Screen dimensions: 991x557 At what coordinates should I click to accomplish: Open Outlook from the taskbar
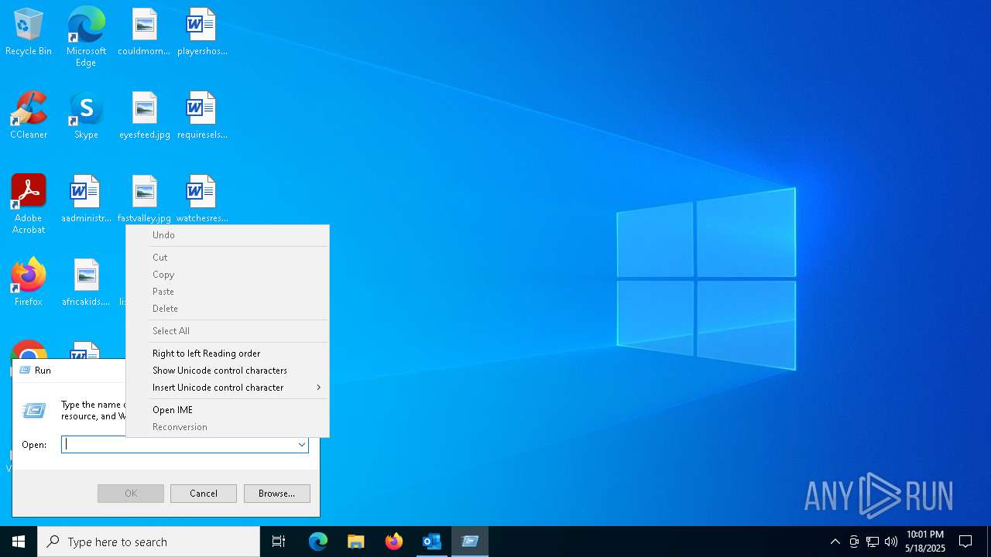(432, 542)
